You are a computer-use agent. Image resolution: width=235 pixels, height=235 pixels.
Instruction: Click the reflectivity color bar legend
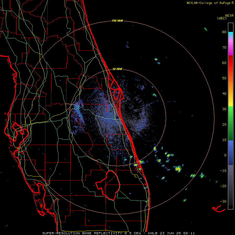(x=231, y=116)
